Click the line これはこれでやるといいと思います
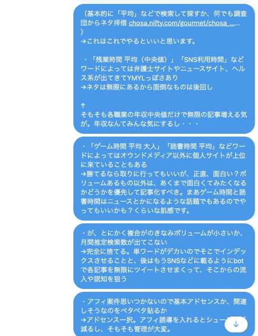 coord(138,41)
